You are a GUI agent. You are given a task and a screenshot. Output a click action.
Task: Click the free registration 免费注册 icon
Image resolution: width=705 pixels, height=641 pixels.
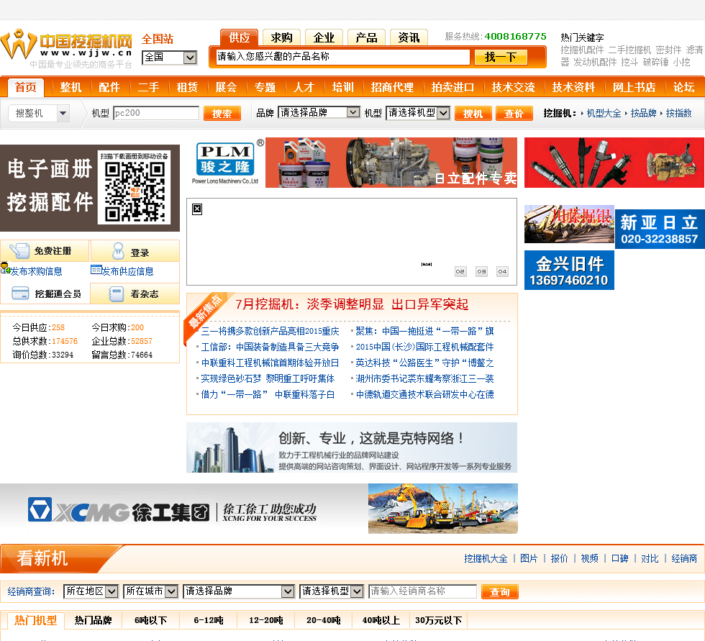[19, 251]
